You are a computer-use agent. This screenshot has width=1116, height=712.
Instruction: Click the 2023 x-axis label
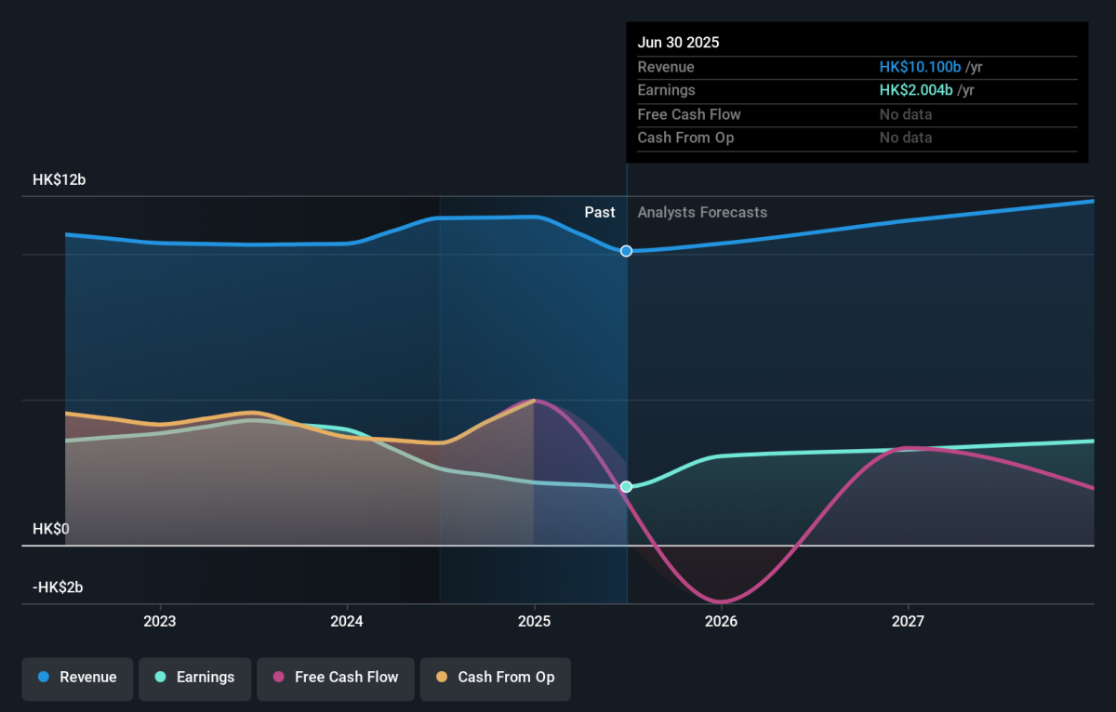(160, 621)
